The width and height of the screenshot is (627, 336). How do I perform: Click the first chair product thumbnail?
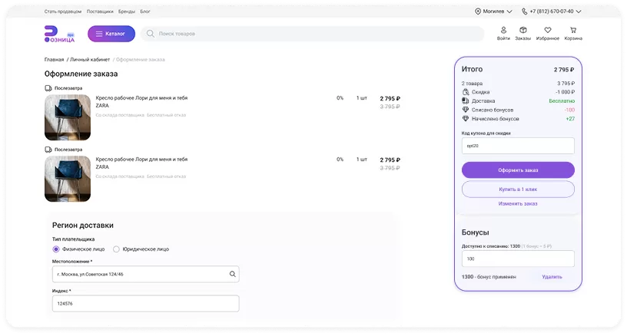68,117
